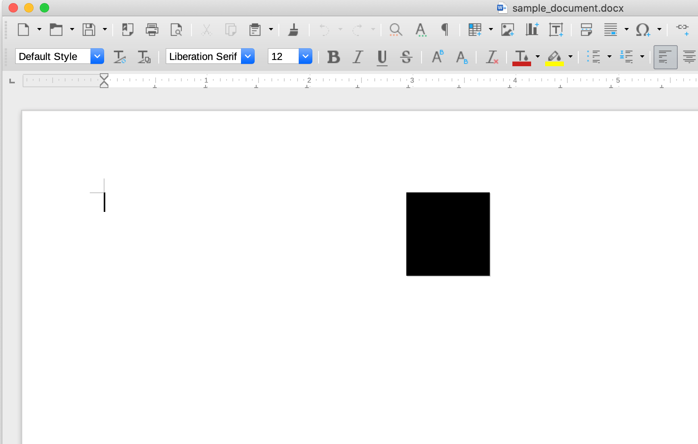Insert a page break icon
This screenshot has height=444, width=698.
(586, 30)
